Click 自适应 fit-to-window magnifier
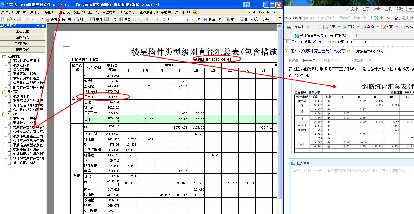Image resolution: width=414 pixels, height=214 pixels. [x=262, y=19]
